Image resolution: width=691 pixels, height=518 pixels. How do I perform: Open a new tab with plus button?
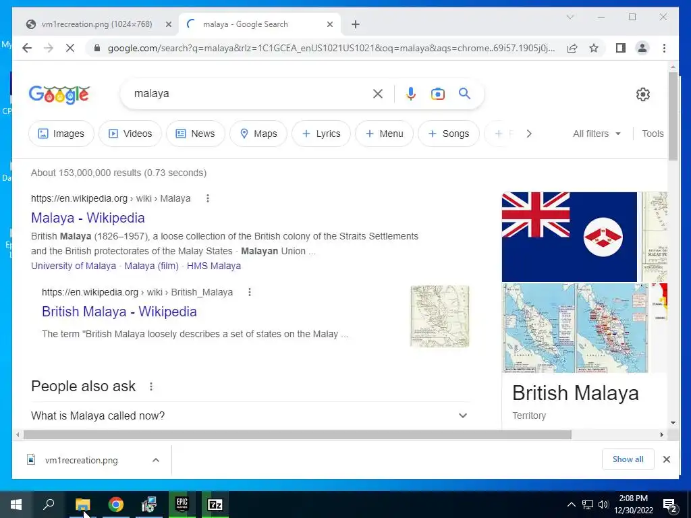point(356,25)
